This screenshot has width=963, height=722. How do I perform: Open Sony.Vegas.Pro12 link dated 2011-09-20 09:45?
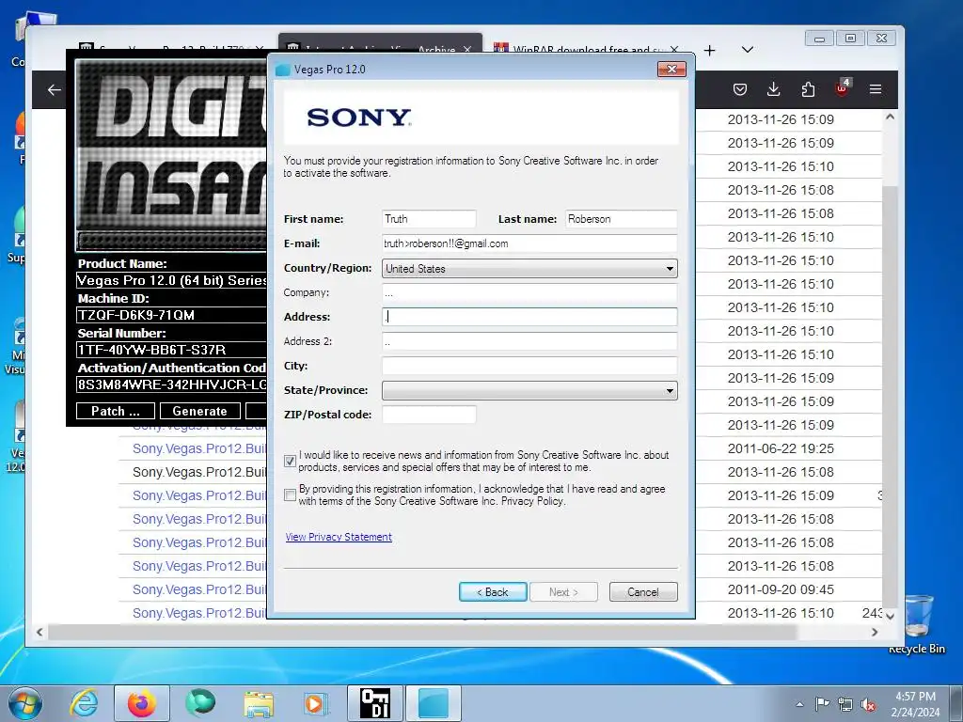pyautogui.click(x=199, y=590)
